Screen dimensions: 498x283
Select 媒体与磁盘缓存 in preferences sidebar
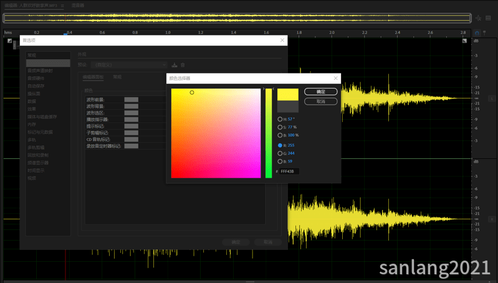click(42, 117)
